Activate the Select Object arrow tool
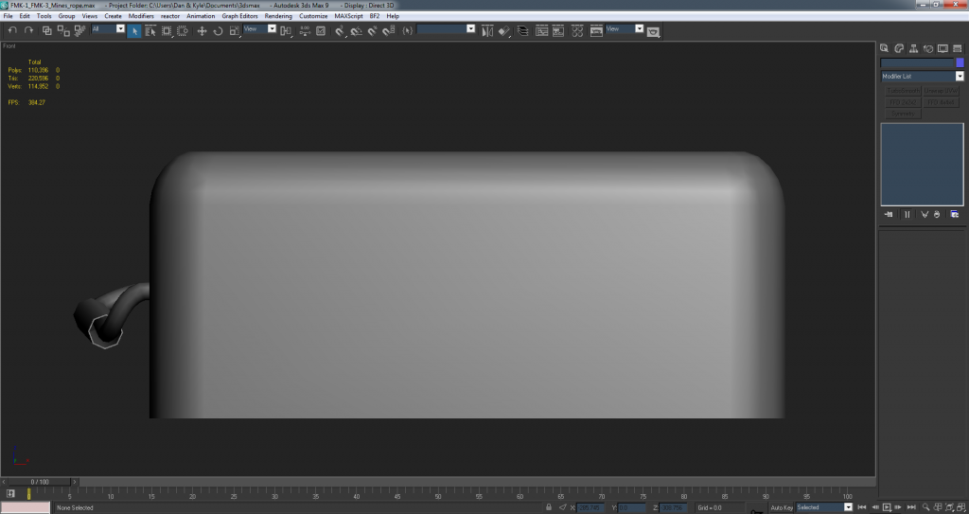This screenshot has height=514, width=969. click(x=134, y=30)
